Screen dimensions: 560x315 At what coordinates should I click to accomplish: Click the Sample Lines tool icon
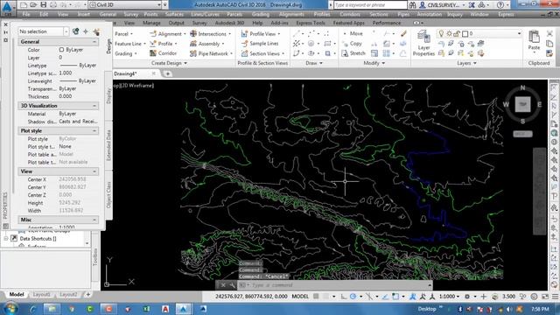click(244, 44)
